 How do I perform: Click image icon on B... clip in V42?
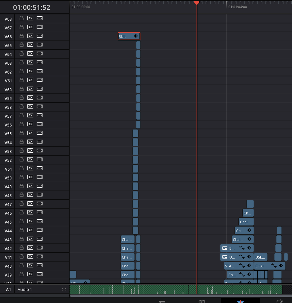click(225, 248)
